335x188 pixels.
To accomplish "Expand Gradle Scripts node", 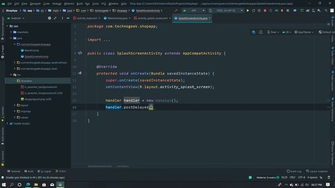I will 7,123.
